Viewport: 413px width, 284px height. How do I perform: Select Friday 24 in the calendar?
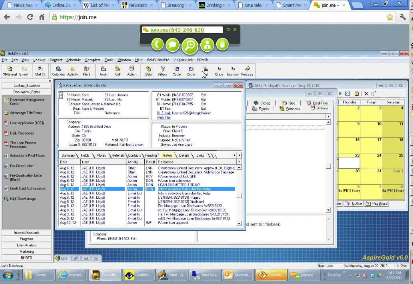click(x=371, y=160)
